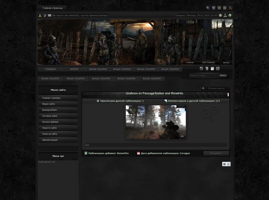Open the Главная страница tab

[x=52, y=8]
